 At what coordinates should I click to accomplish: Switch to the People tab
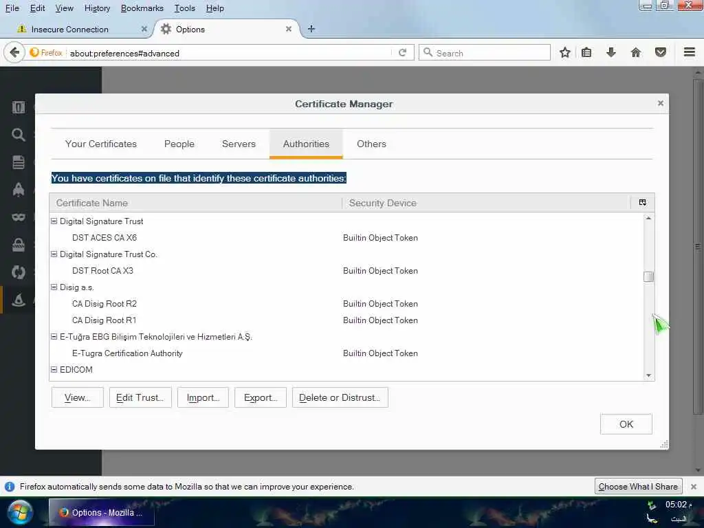[x=179, y=144]
